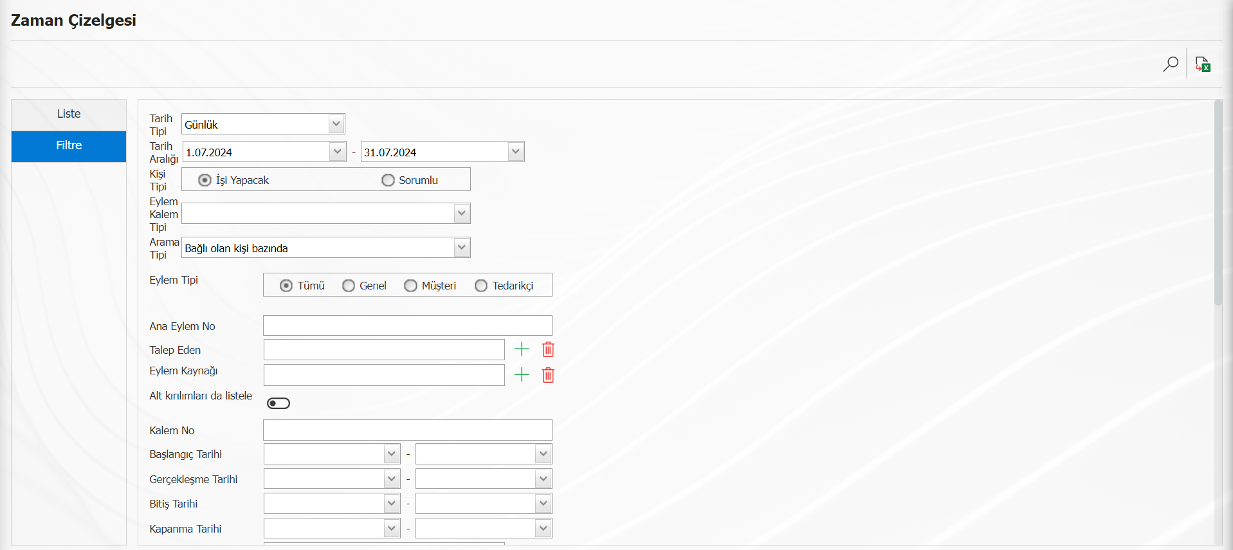
Task: Open the second Kapanma Tarihi date dropdown
Action: click(543, 528)
